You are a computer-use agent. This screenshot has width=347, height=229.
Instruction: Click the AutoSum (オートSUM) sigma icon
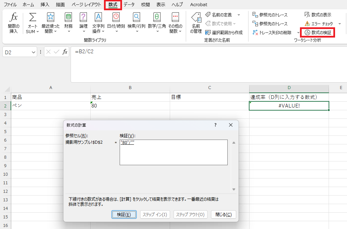[32, 17]
